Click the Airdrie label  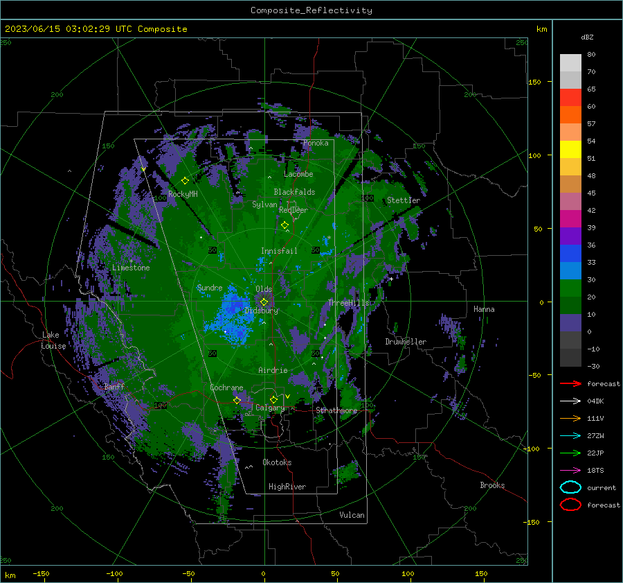[273, 370]
